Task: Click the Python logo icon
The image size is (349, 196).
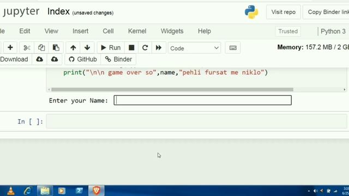Action: [x=251, y=12]
